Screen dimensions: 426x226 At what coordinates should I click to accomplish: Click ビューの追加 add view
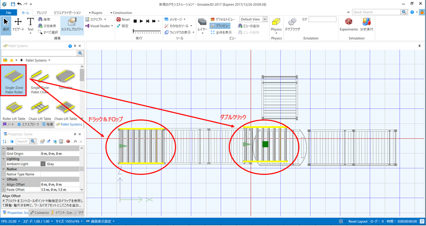249,26
